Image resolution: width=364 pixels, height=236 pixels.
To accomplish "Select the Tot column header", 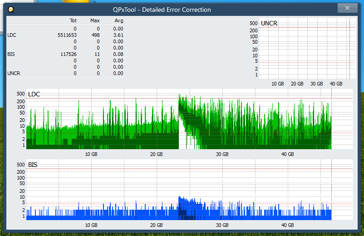I will tap(73, 20).
